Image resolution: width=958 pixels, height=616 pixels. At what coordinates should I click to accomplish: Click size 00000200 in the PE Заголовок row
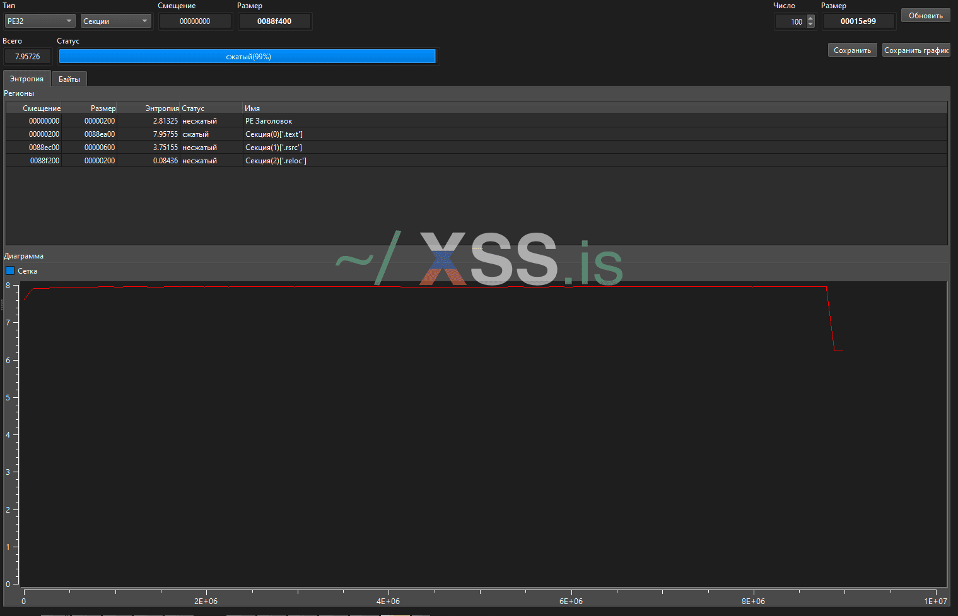100,121
